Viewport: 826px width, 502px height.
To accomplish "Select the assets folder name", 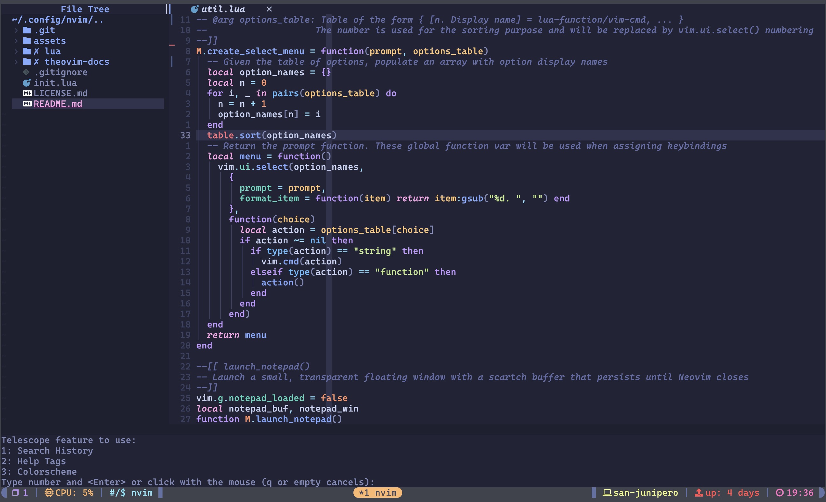I will click(50, 41).
